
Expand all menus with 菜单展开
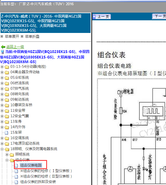12,37
